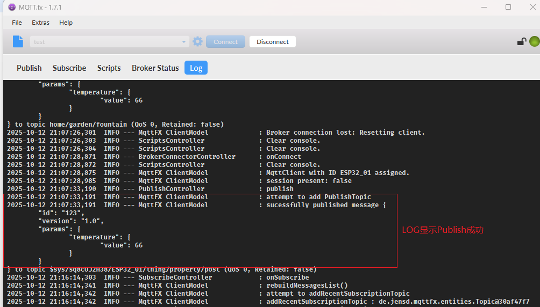Switch to the Broker Status tab

tap(155, 68)
